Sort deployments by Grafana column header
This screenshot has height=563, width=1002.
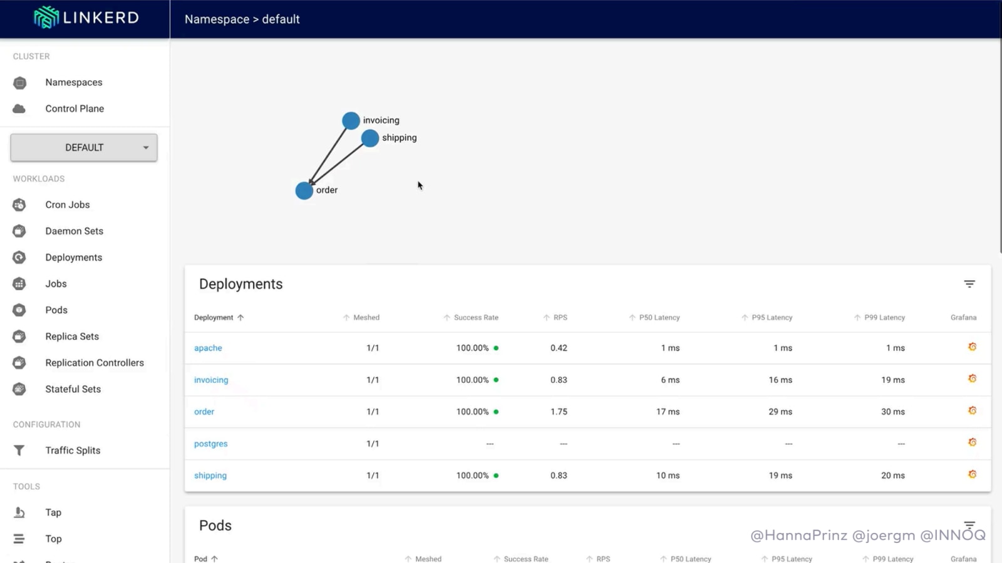coord(963,318)
